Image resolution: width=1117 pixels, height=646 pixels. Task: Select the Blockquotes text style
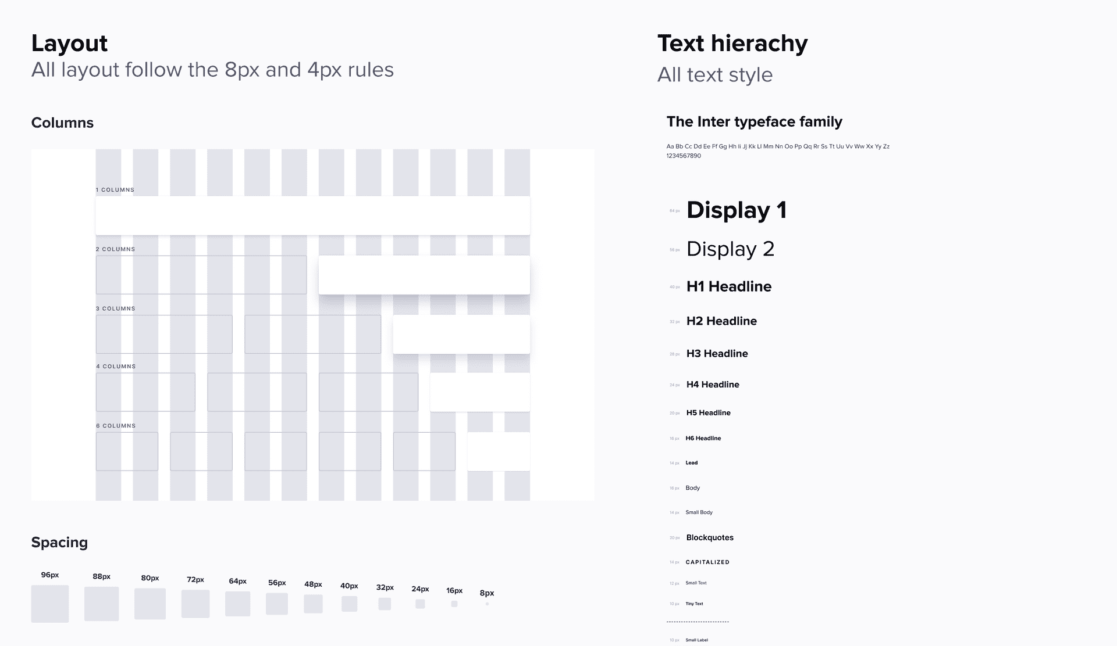pos(709,537)
